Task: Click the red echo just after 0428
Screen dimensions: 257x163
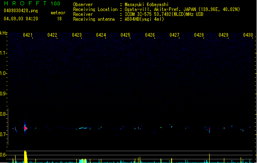Action: pos(209,129)
